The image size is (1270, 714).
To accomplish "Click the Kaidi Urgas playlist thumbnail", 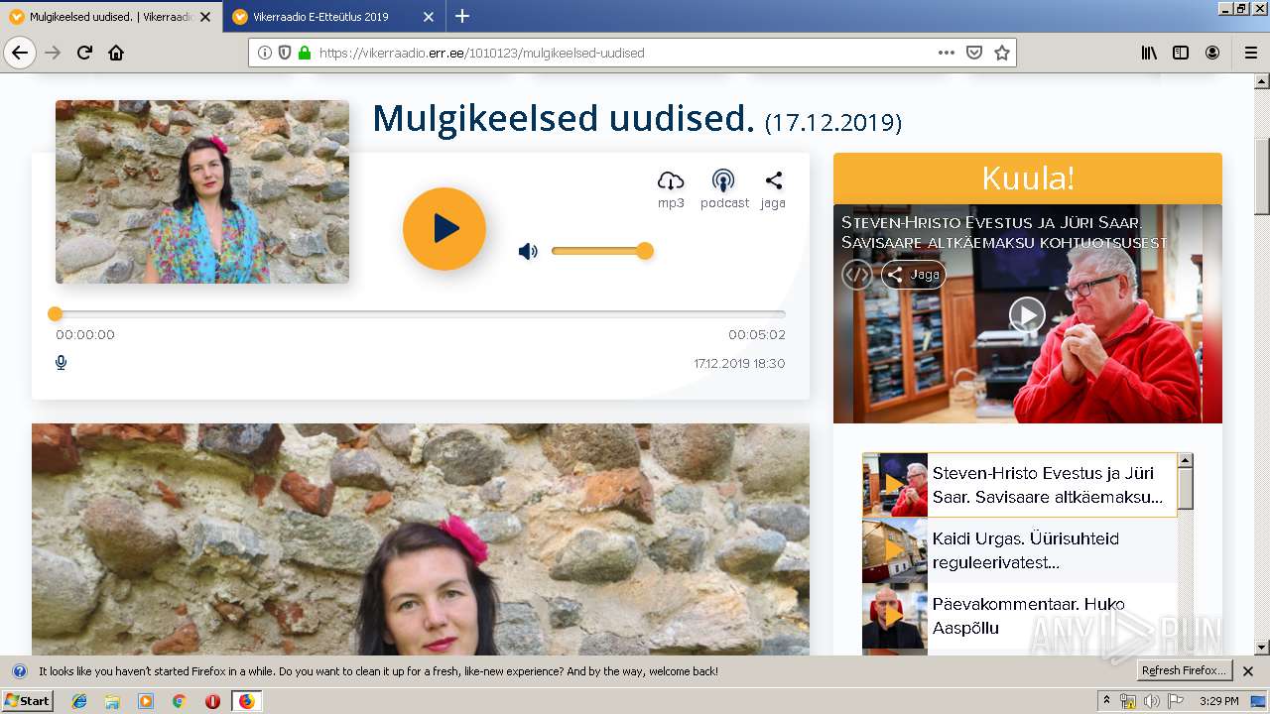I will (x=895, y=550).
